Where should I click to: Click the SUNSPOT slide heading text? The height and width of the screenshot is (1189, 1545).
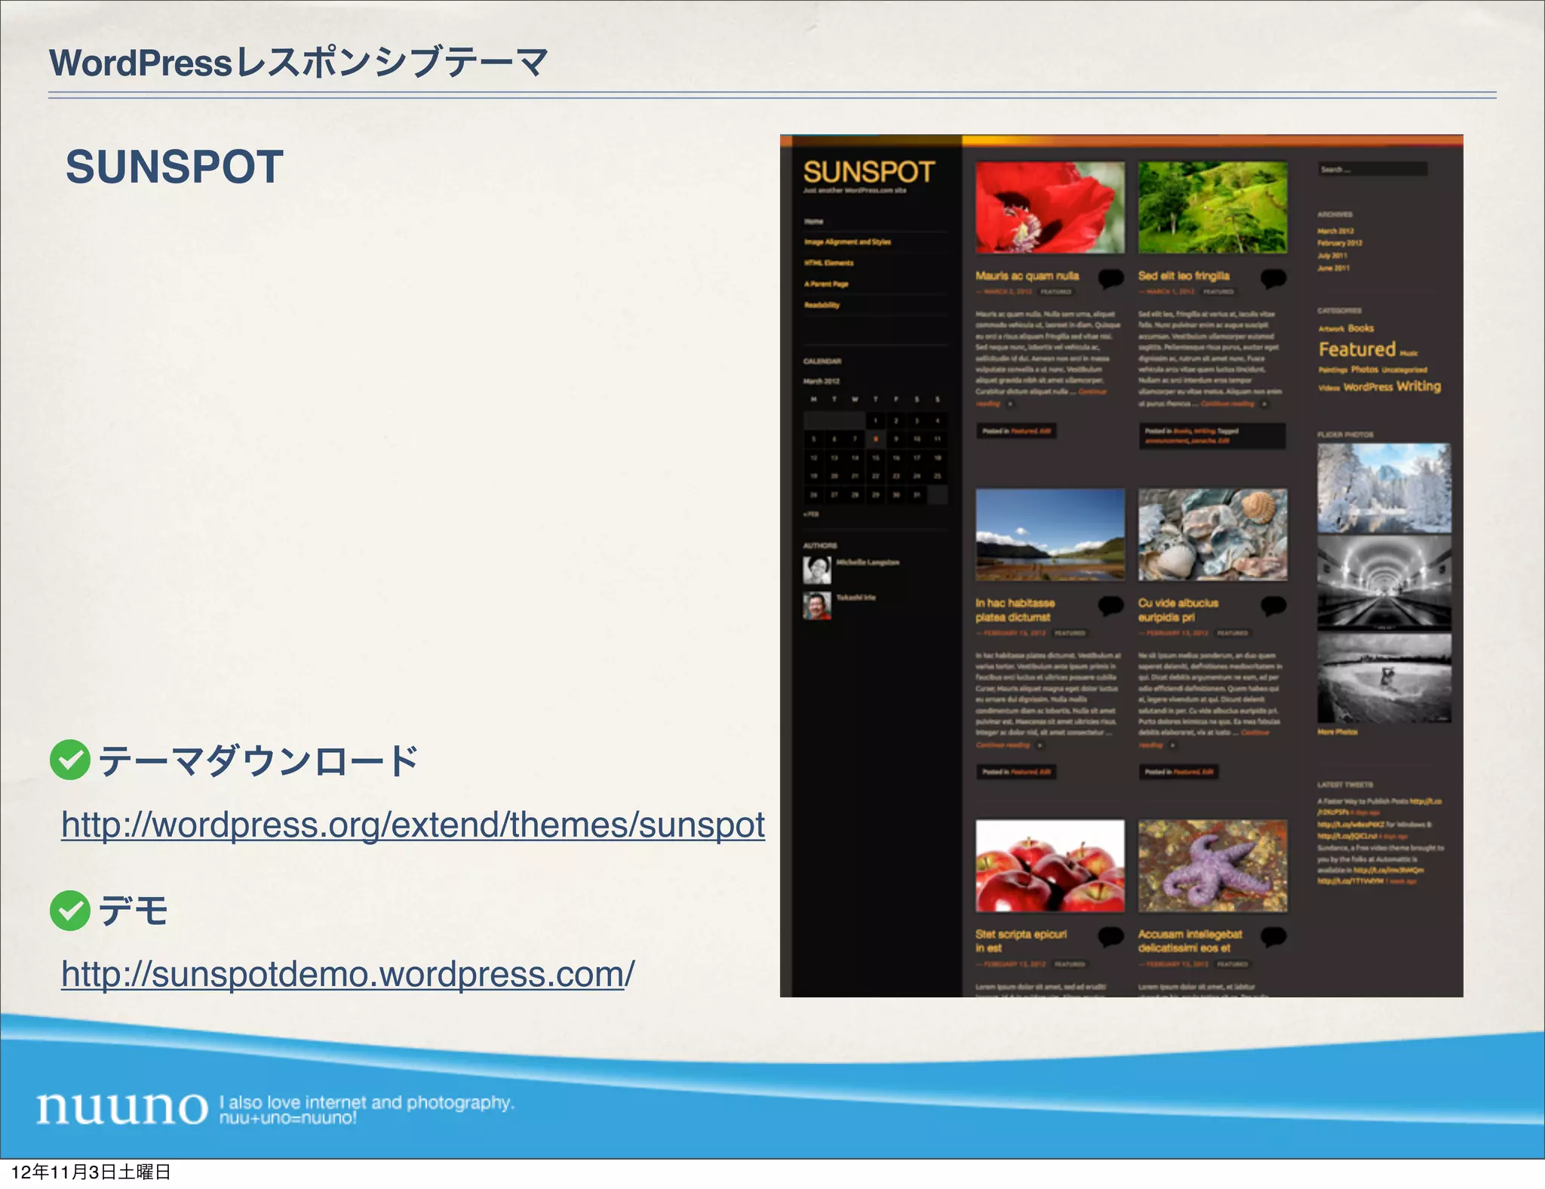[174, 167]
